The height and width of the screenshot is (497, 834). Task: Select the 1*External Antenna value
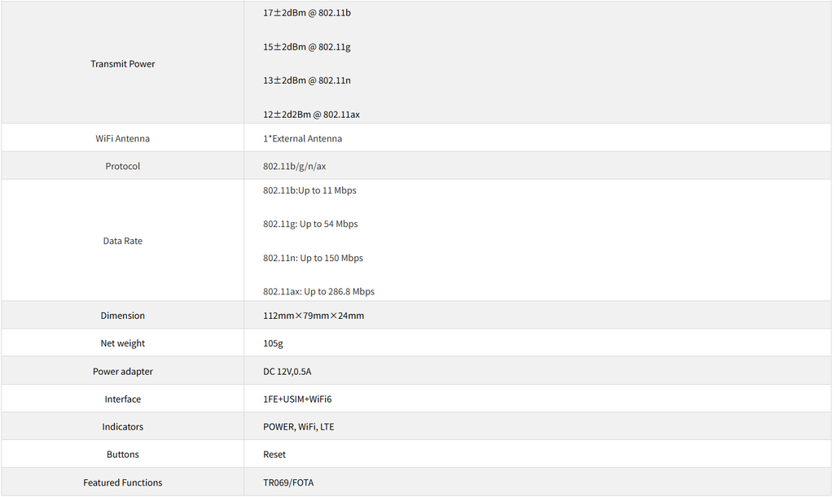(302, 138)
